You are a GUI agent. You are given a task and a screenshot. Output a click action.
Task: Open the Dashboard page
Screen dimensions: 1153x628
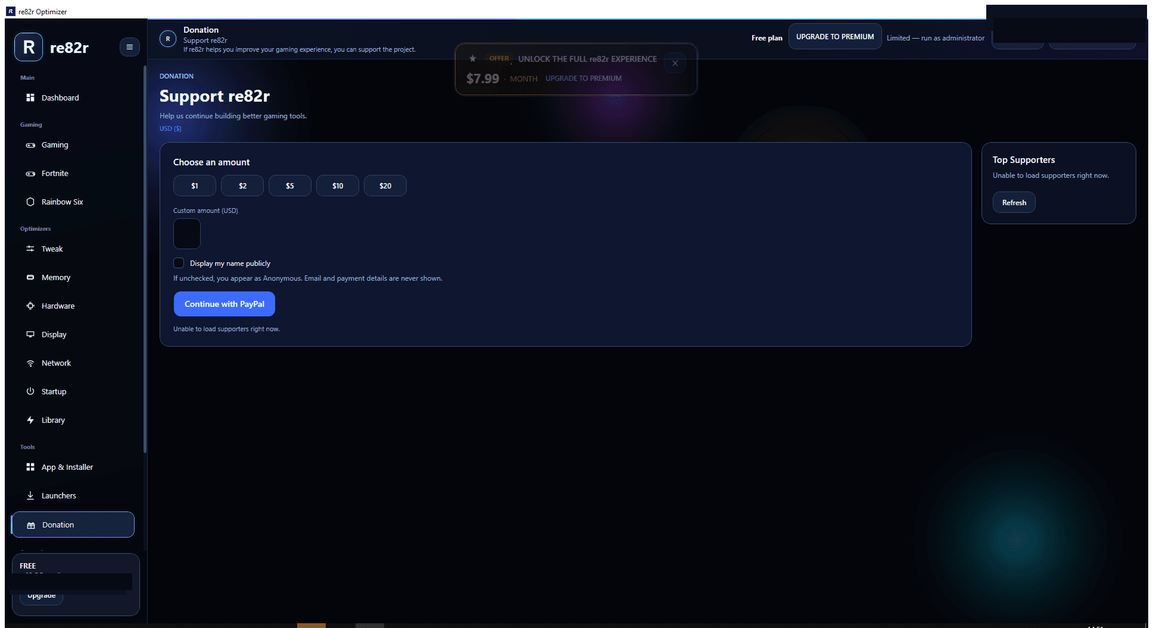[73, 98]
